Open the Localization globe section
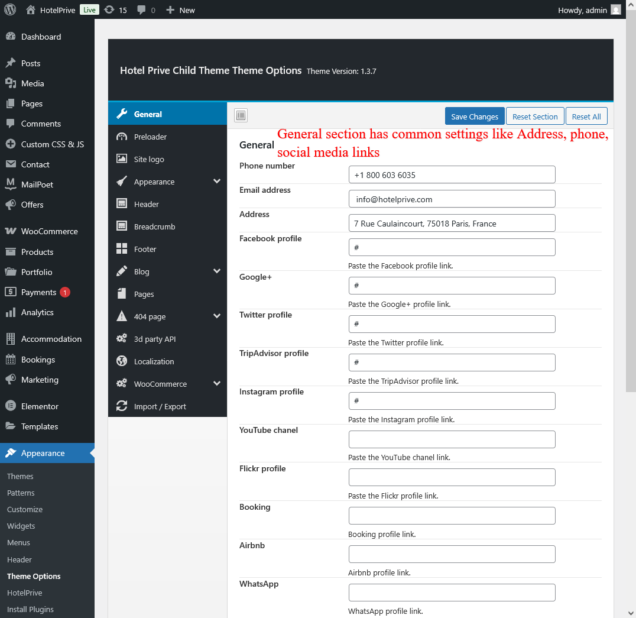This screenshot has height=618, width=636. pos(154,361)
